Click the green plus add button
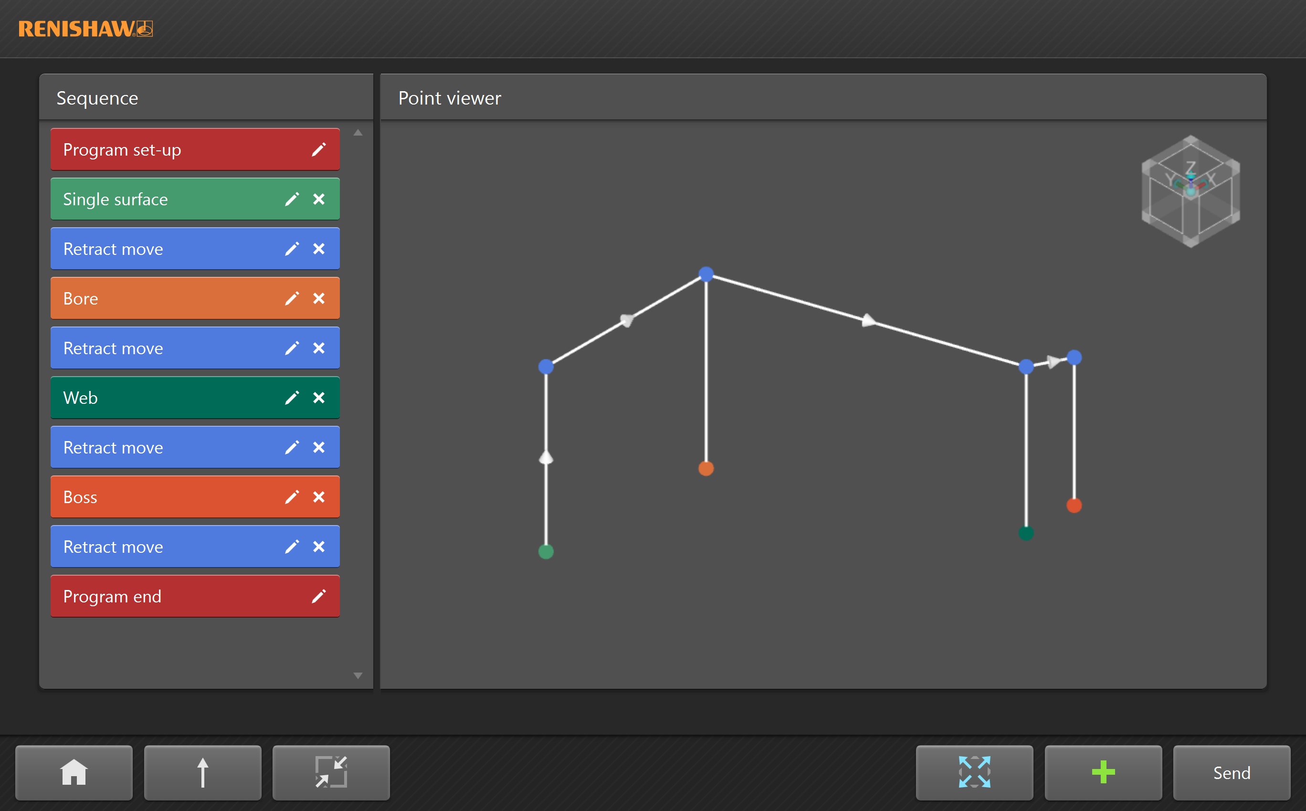The width and height of the screenshot is (1306, 811). pos(1103,772)
